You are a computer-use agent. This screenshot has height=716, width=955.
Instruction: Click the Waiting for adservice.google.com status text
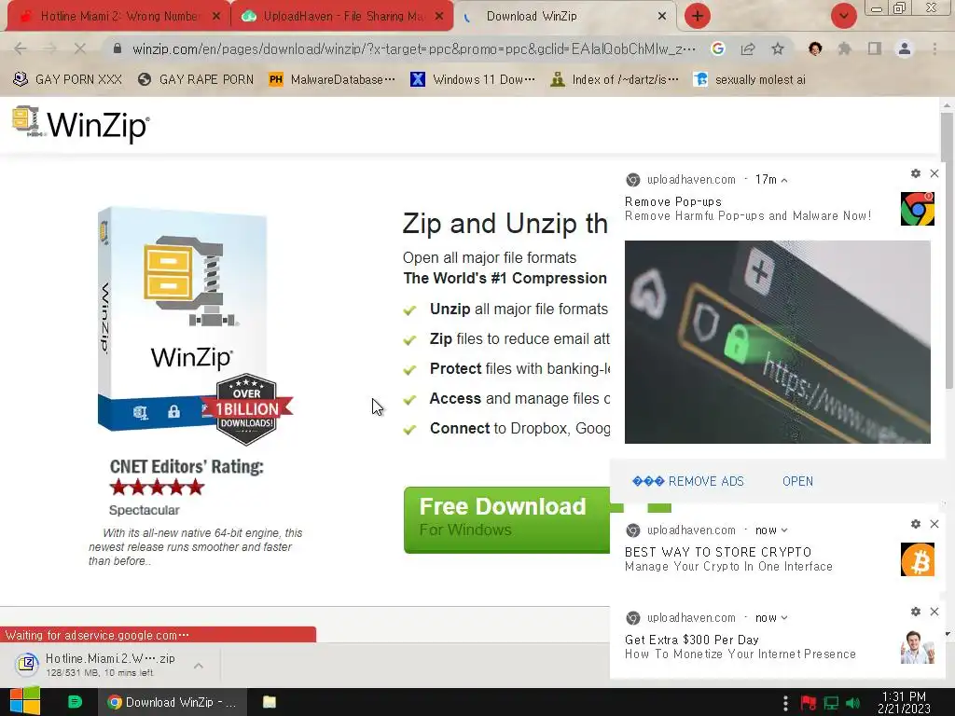click(97, 635)
